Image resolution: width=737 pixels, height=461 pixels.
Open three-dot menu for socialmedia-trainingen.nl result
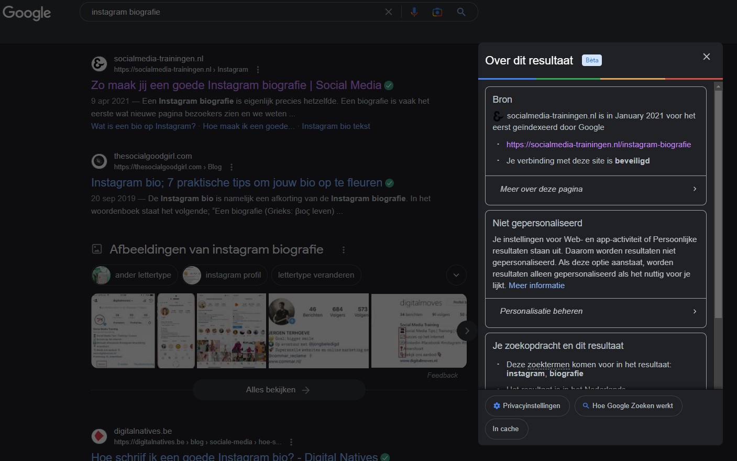(258, 70)
